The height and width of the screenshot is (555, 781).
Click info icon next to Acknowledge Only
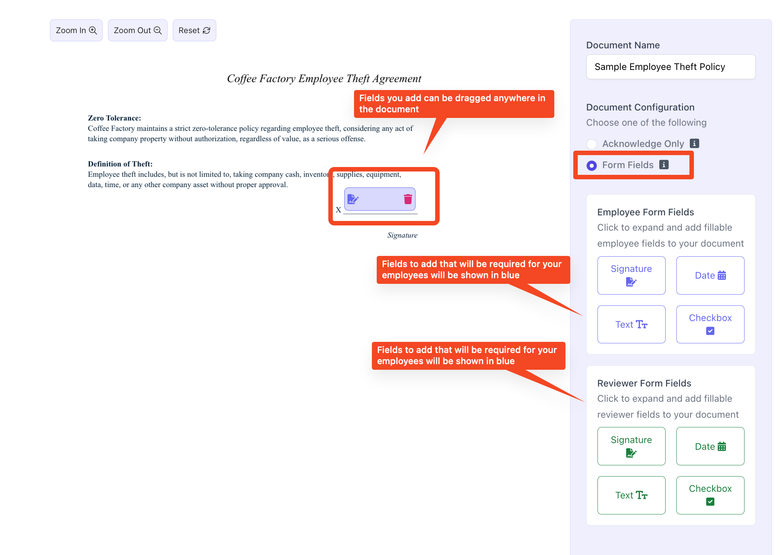[694, 143]
